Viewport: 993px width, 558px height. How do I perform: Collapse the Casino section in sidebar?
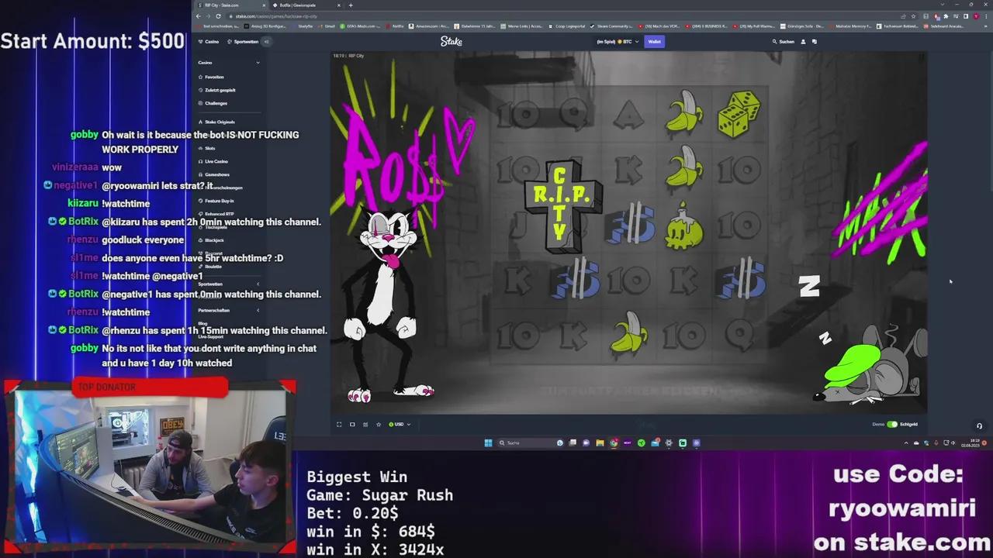(258, 62)
